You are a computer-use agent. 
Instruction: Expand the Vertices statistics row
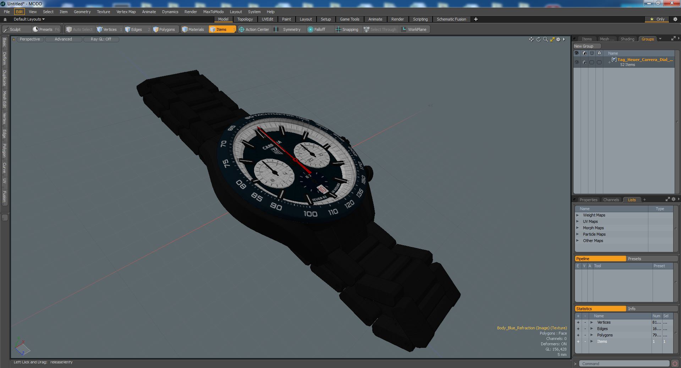[592, 322]
